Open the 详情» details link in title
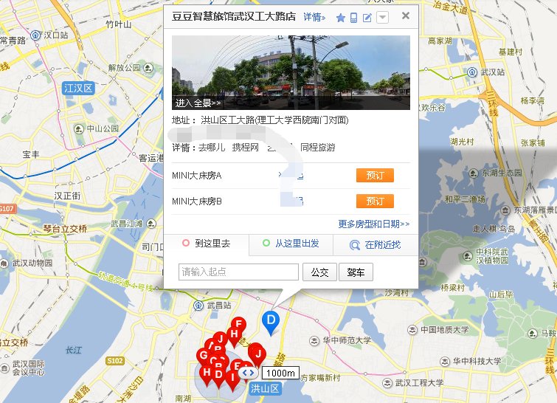557x403 pixels. tap(314, 17)
